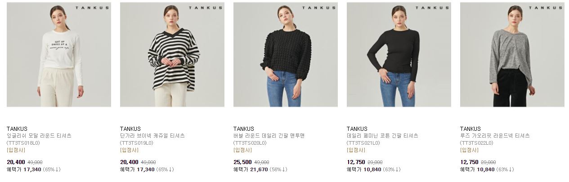Viewport: 569px width, 182px height.
Task: Click the 25,500 price of bubble sweatshirt
Action: (x=242, y=162)
